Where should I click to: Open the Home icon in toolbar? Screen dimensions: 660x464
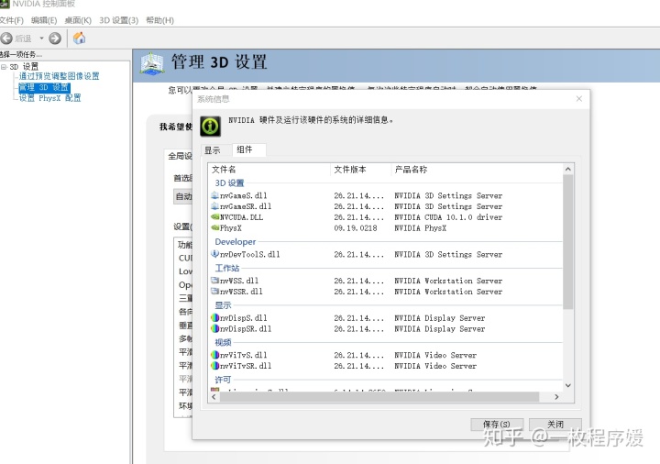pyautogui.click(x=79, y=39)
